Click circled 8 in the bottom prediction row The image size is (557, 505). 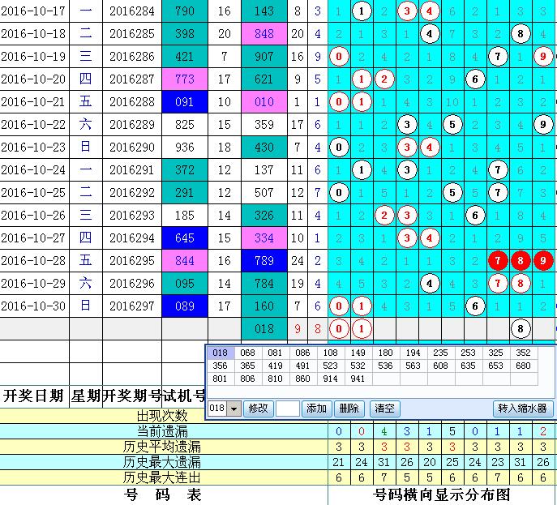pyautogui.click(x=521, y=328)
